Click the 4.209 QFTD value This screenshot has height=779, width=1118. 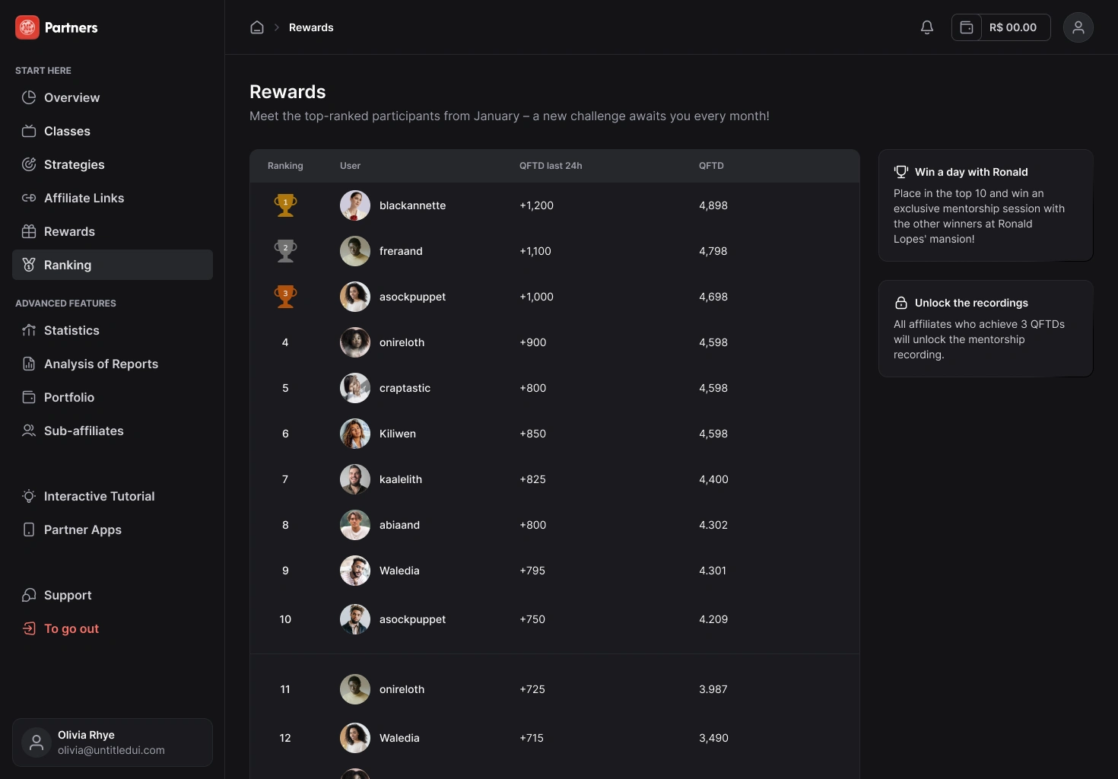713,619
